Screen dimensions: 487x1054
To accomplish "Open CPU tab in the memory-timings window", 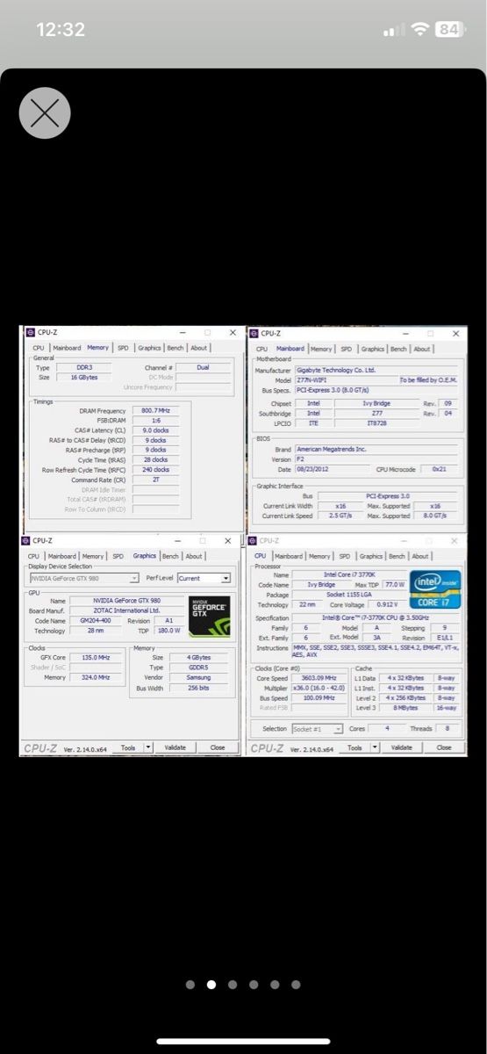I will [x=39, y=348].
